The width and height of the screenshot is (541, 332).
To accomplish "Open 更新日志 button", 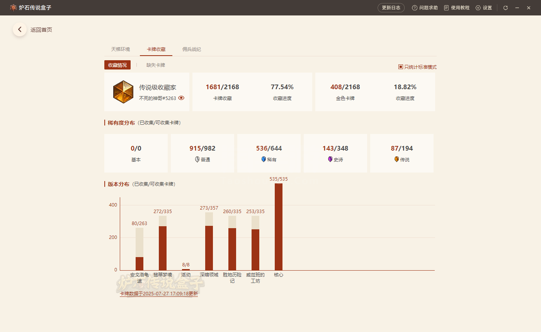I will (x=391, y=8).
